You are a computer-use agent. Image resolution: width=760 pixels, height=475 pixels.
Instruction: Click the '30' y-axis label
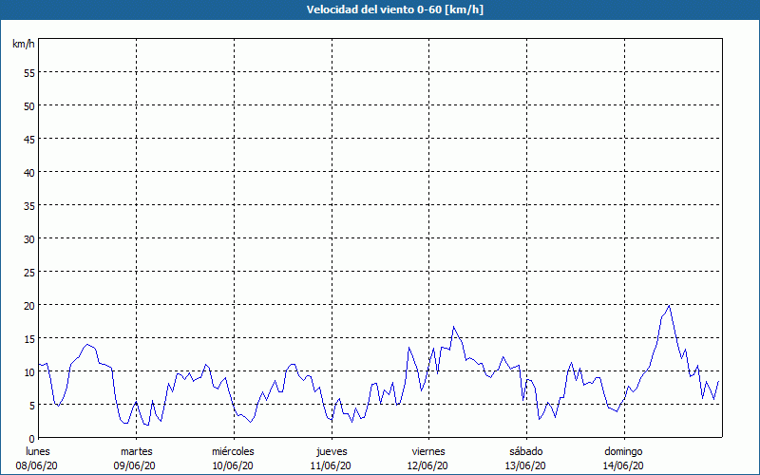[x=29, y=239]
